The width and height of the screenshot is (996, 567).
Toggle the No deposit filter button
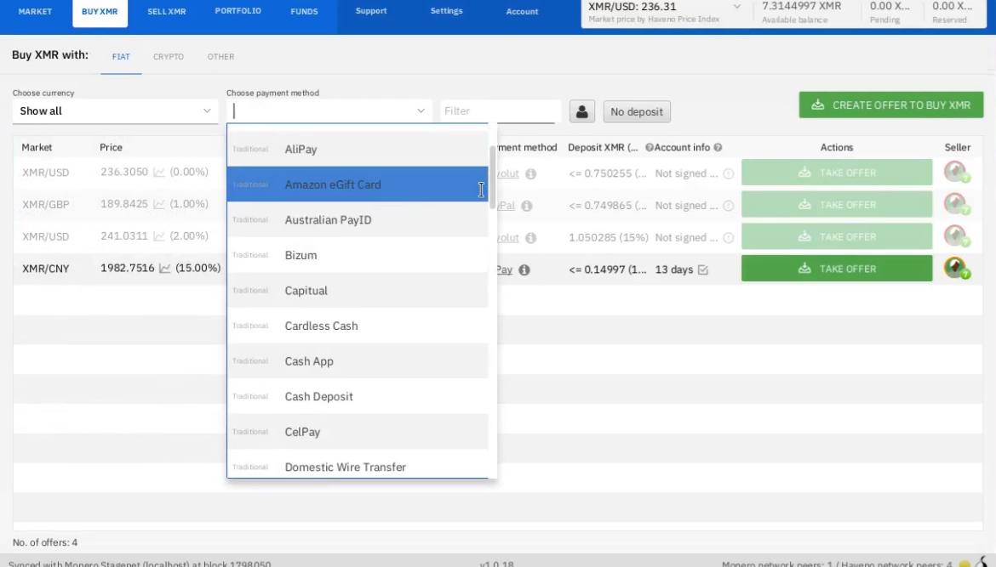pyautogui.click(x=637, y=111)
